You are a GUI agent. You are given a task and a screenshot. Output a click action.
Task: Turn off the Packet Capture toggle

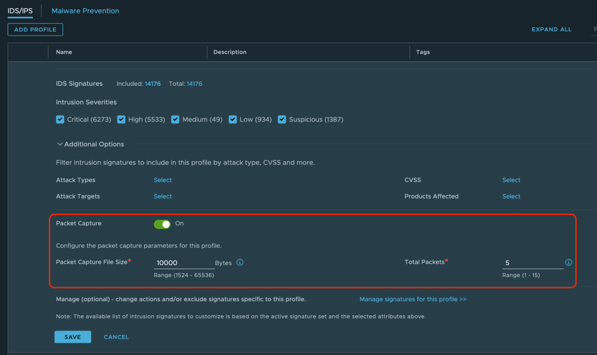tap(162, 224)
